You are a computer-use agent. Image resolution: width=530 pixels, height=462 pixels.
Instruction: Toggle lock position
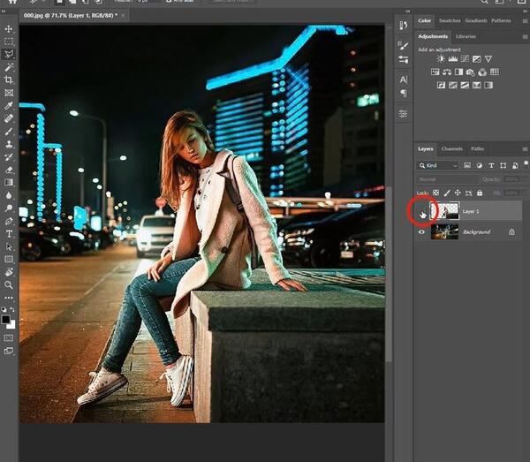(x=458, y=193)
